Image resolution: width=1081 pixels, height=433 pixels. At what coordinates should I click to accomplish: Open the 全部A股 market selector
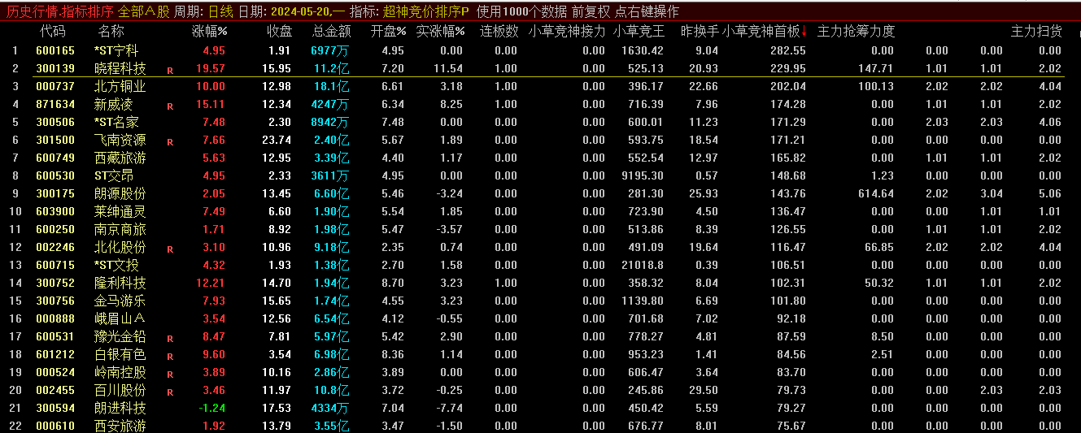pyautogui.click(x=144, y=11)
